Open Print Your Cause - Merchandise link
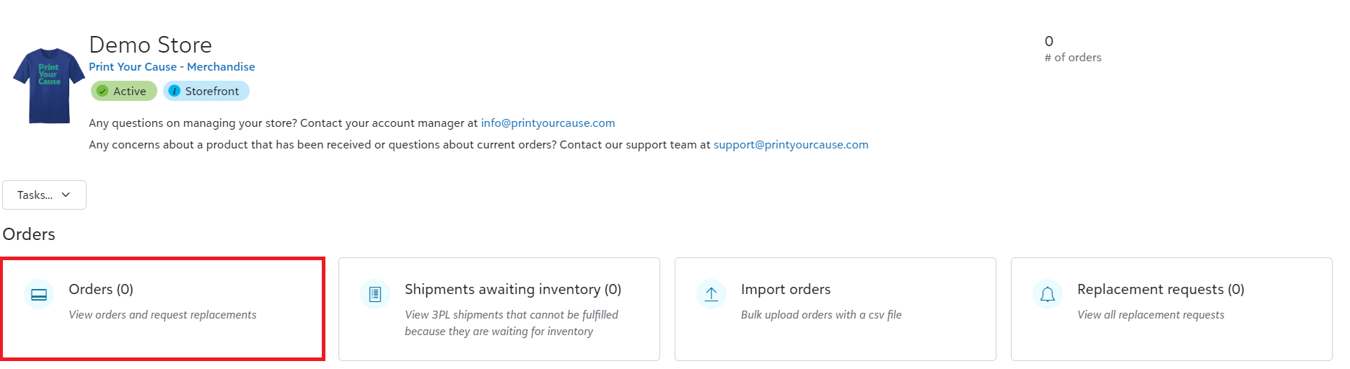The height and width of the screenshot is (369, 1350). pos(172,66)
